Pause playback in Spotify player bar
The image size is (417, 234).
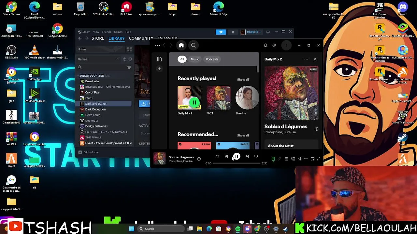tap(237, 156)
